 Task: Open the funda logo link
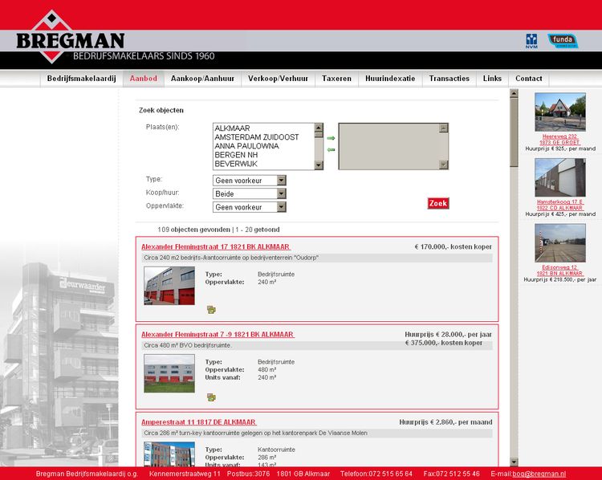click(563, 41)
